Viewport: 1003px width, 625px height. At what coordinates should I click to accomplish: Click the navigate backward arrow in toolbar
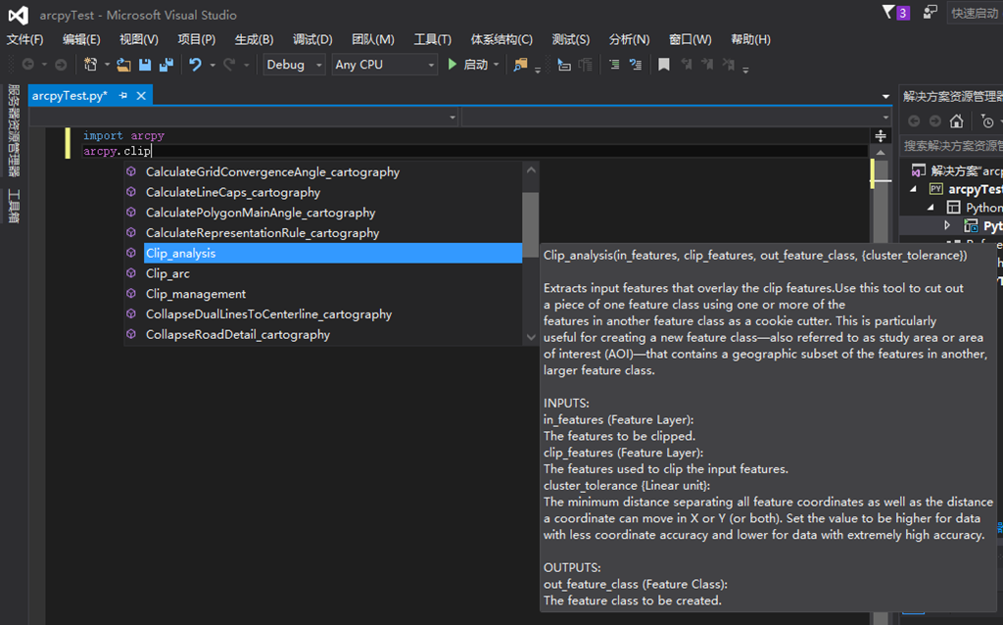[x=28, y=64]
